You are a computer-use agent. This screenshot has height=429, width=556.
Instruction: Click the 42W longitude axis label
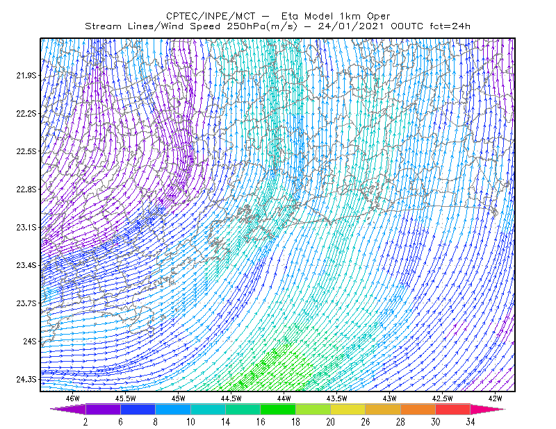[x=495, y=398]
